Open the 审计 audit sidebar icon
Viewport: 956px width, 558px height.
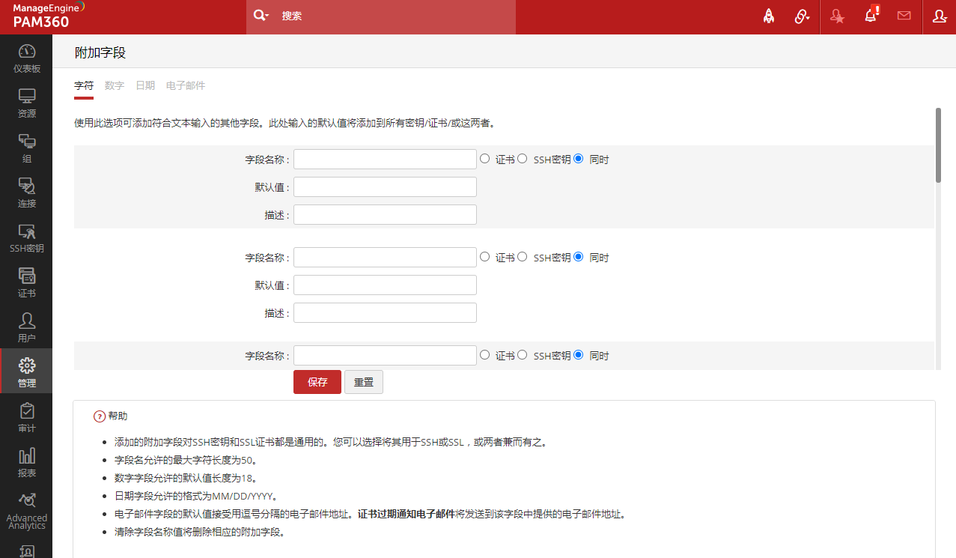26,416
